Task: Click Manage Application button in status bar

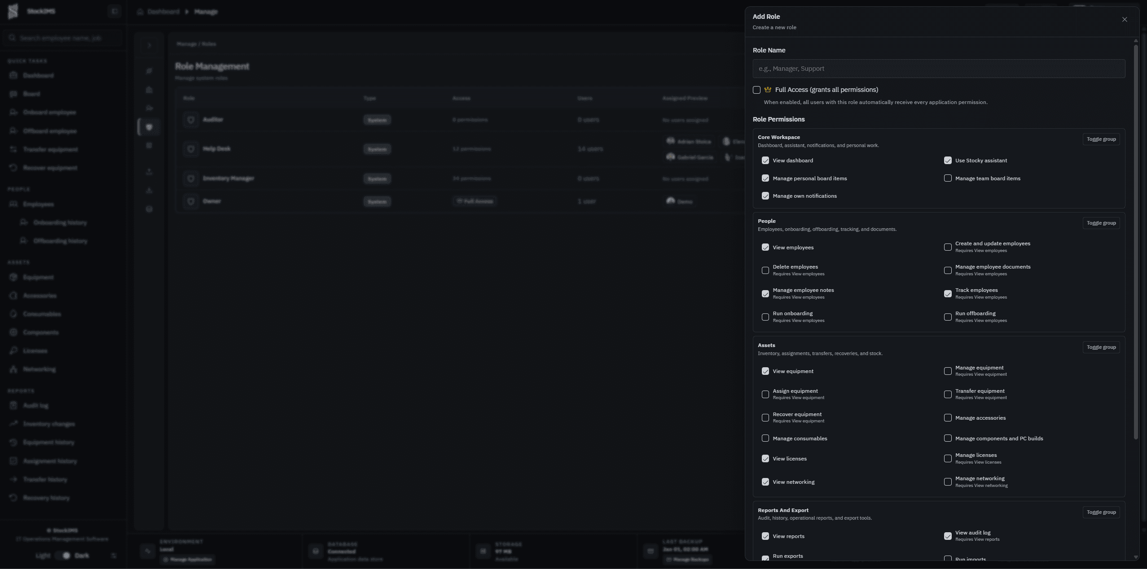Action: 187,560
